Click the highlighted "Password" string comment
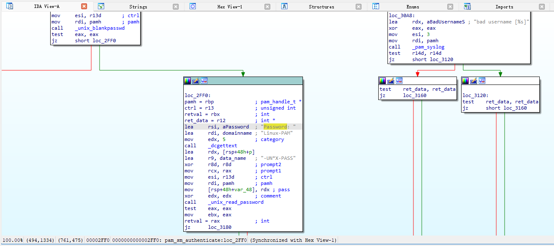Viewport: 554px width, 246px height. (275, 127)
